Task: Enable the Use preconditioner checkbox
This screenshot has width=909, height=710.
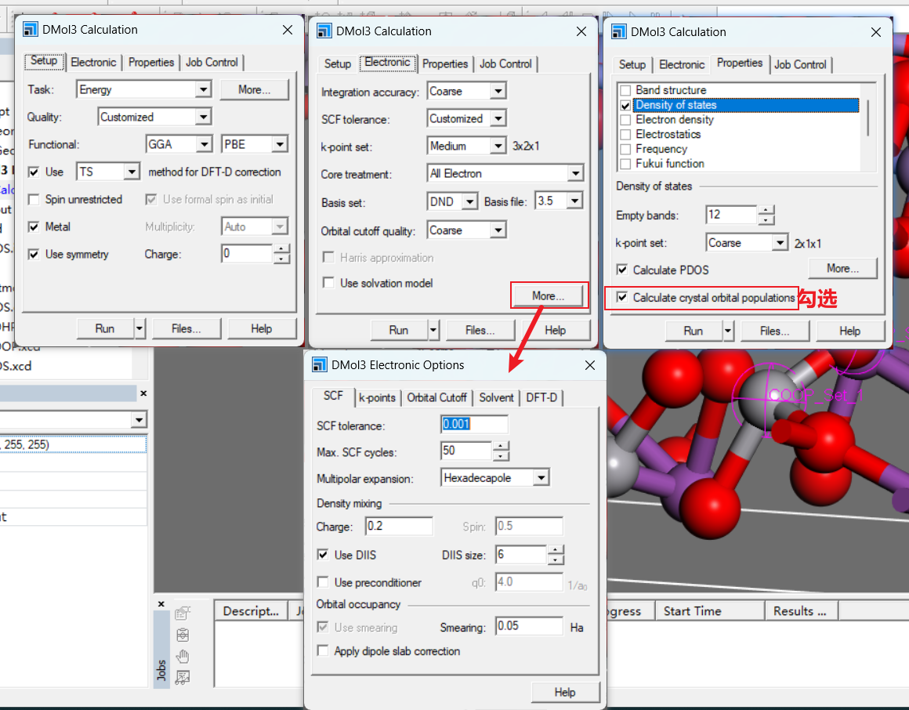Action: pyautogui.click(x=323, y=582)
